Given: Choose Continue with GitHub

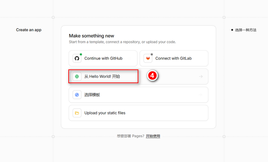Looking at the screenshot, I should click(103, 58).
